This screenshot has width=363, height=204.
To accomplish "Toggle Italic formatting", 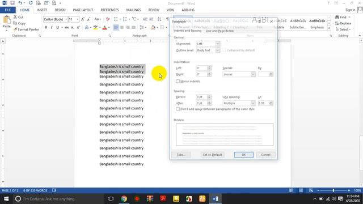I will coord(52,28).
